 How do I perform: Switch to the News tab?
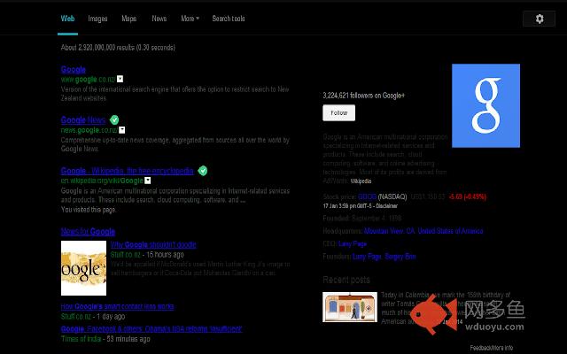coord(159,19)
